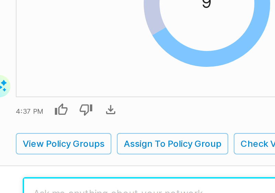Place the cursor in the cyan-bordered network prompt box
Viewport: 275px width, 193px height.
[x=149, y=185]
